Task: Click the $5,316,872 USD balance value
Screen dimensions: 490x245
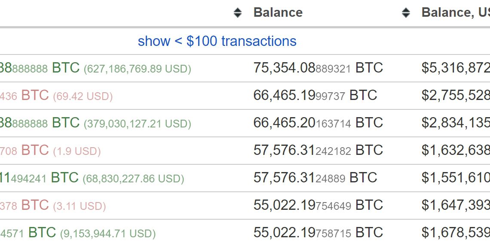Action: (456, 68)
